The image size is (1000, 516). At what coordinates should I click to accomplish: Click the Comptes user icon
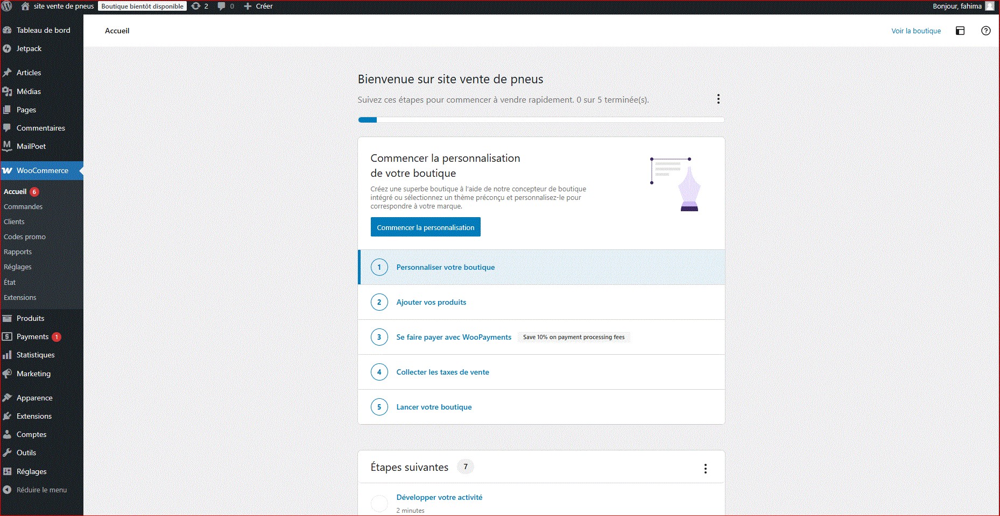(7, 434)
